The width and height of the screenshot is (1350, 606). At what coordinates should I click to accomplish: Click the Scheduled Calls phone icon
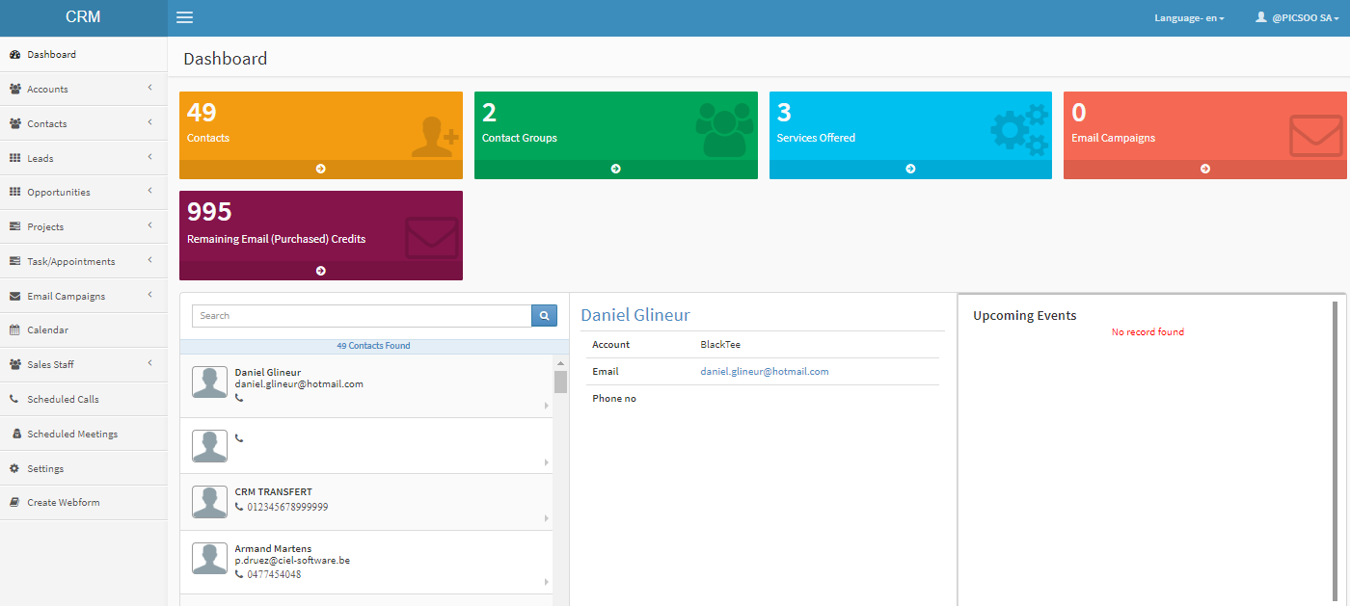click(15, 399)
